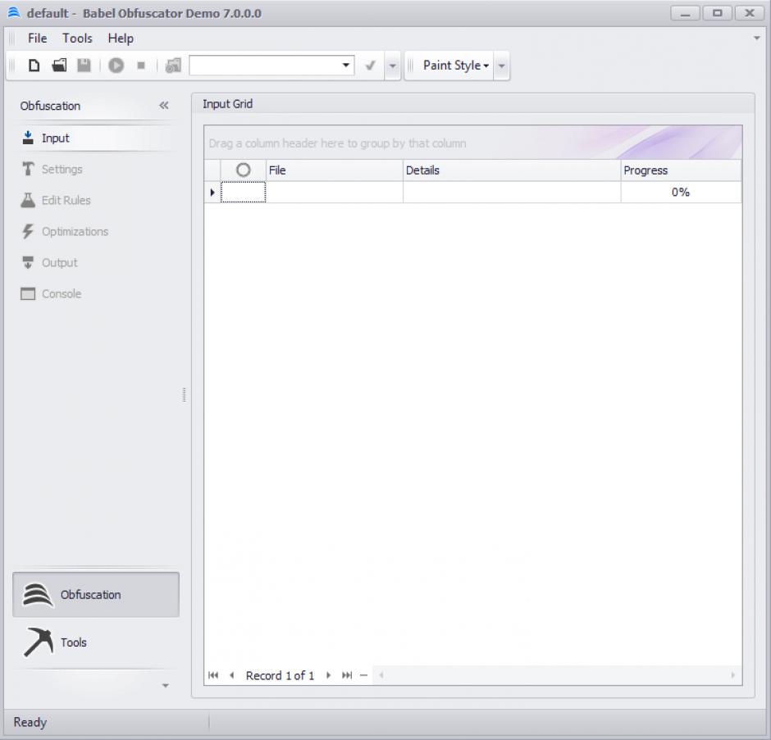Open project with the folder icon
Viewport: 771px width, 740px height.
(59, 66)
